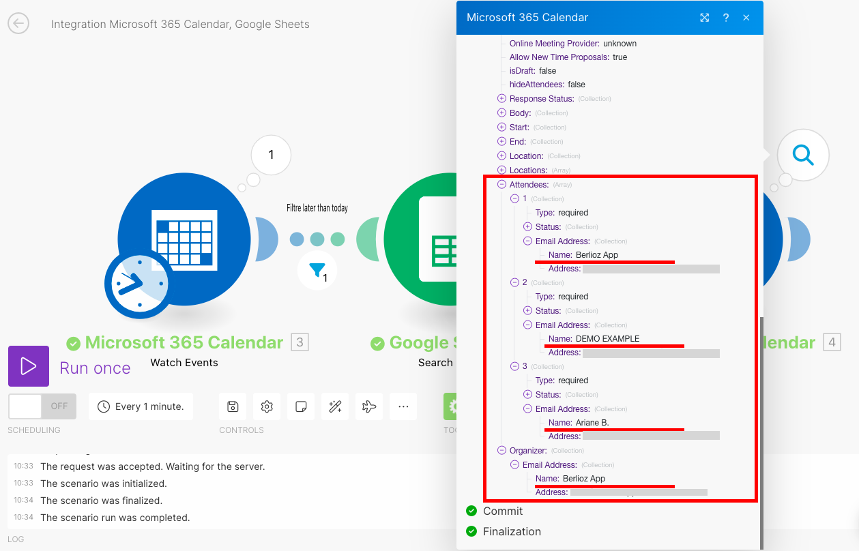Expand Status under attendee 2
Image resolution: width=859 pixels, height=551 pixels.
(527, 311)
